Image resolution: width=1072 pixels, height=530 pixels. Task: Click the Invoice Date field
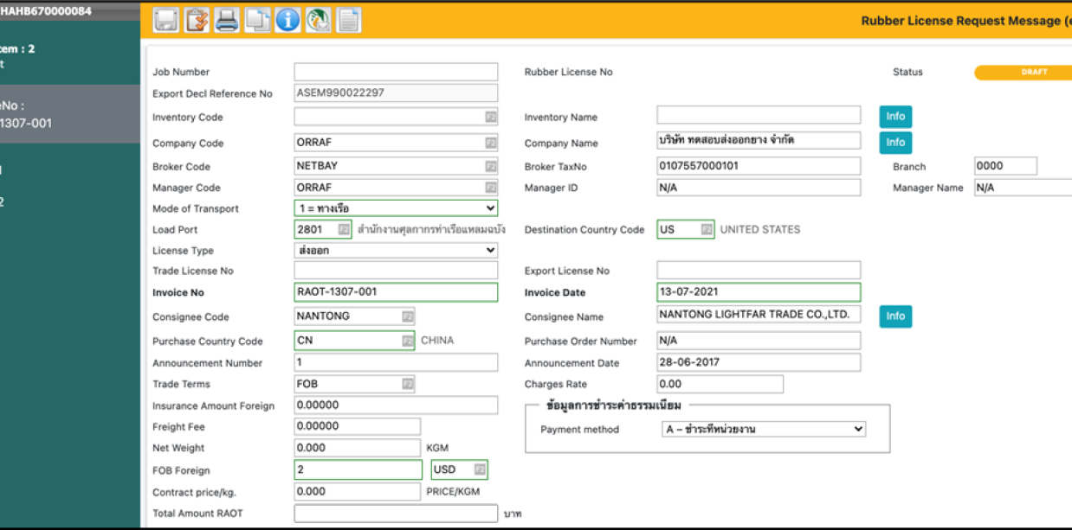759,292
